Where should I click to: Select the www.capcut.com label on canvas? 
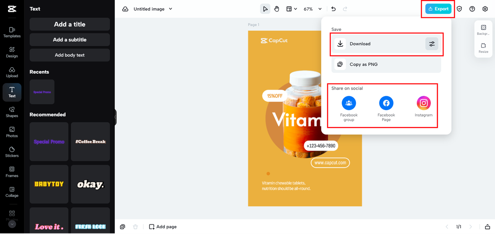coord(330,163)
